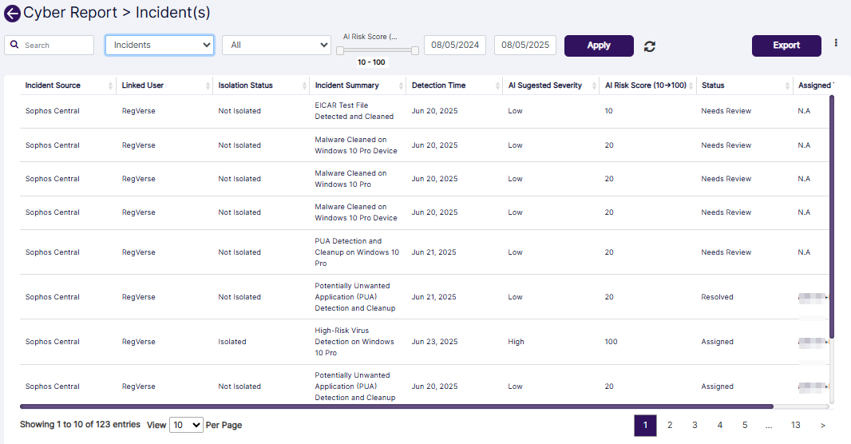The width and height of the screenshot is (851, 444).
Task: Click the next page arrow
Action: [x=823, y=426]
